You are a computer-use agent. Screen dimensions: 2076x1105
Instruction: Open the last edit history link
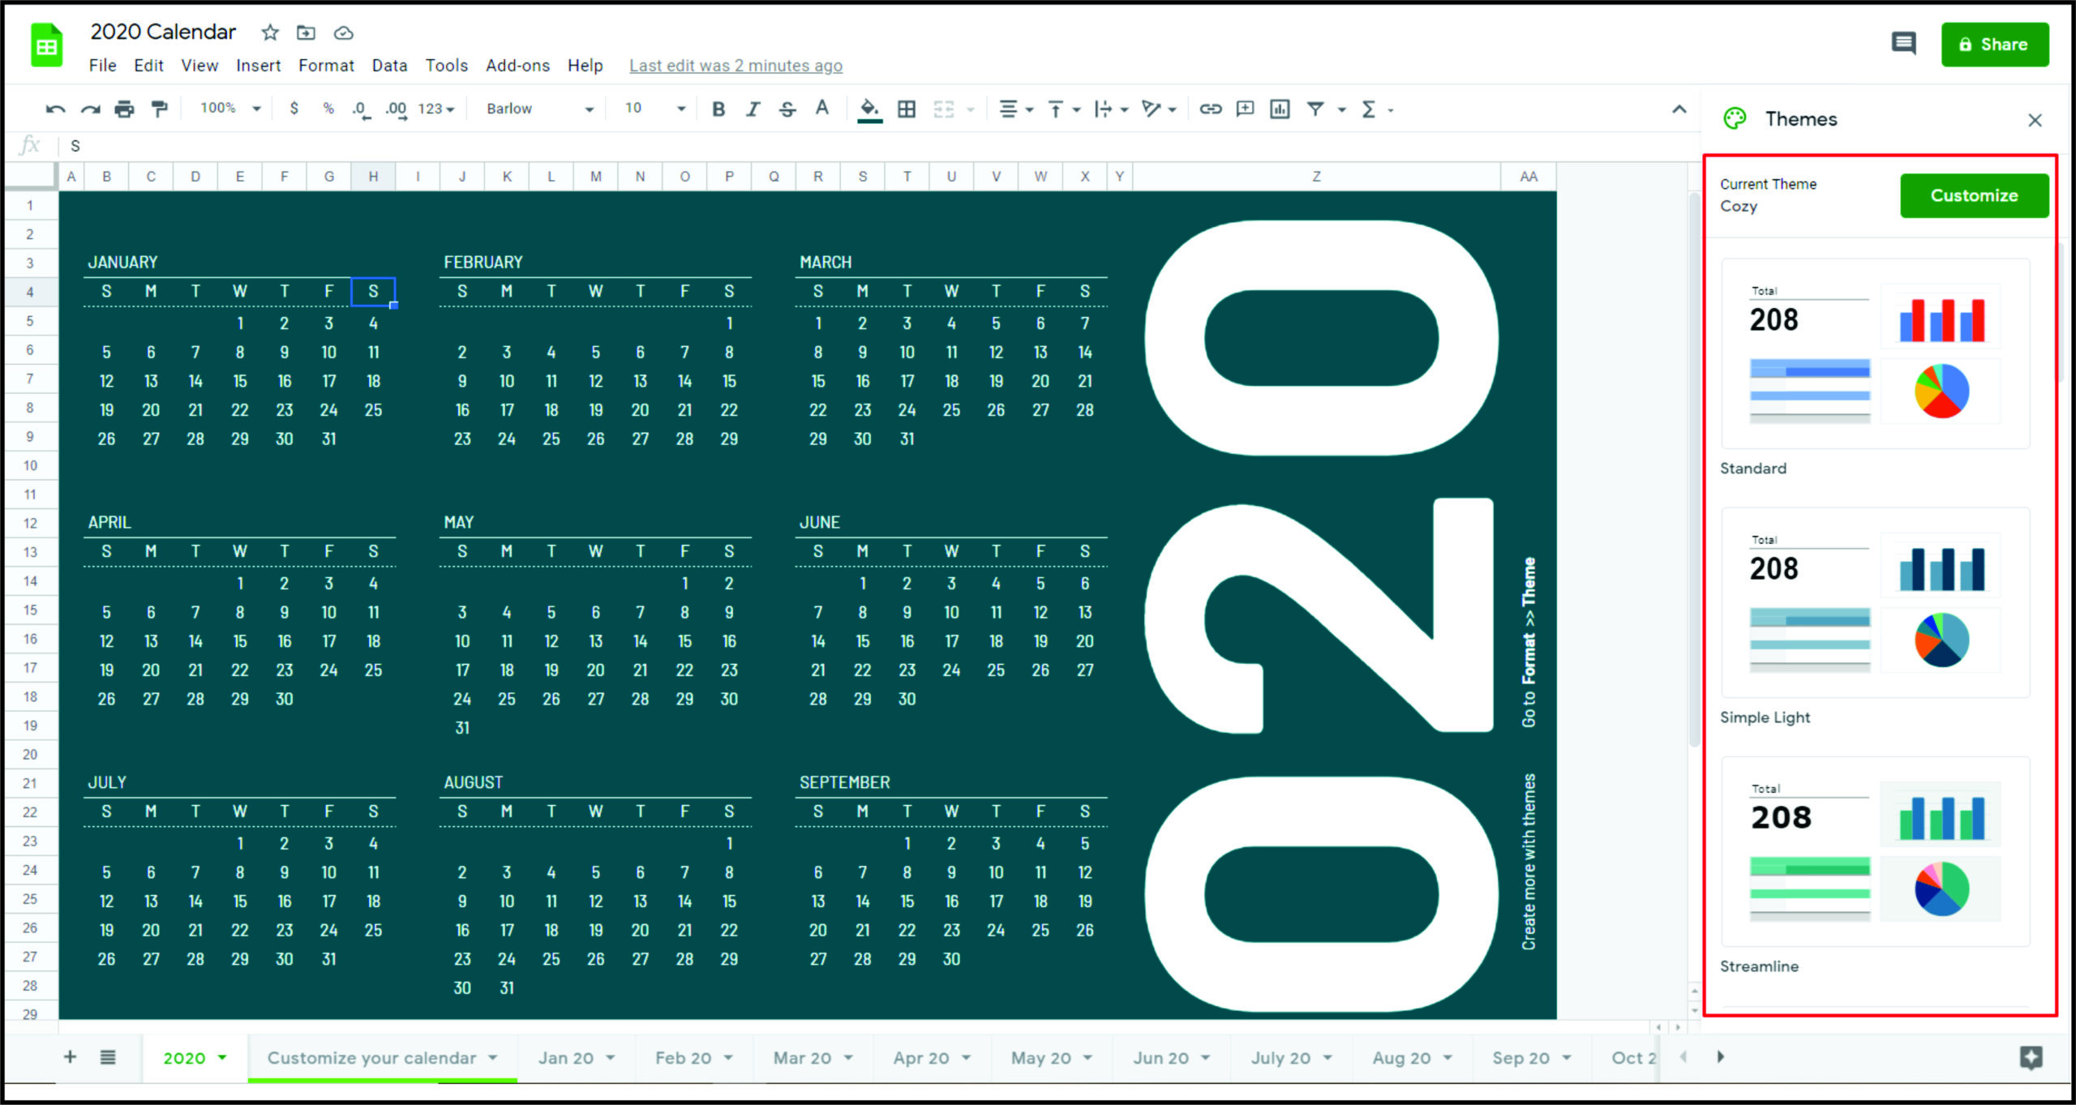click(x=736, y=66)
